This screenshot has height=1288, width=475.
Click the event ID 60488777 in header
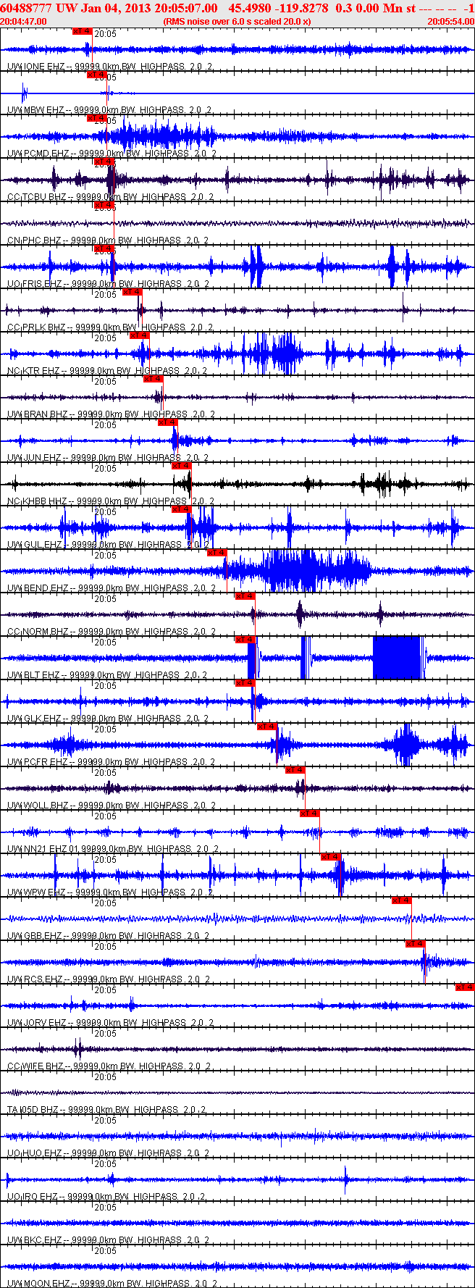pyautogui.click(x=26, y=8)
